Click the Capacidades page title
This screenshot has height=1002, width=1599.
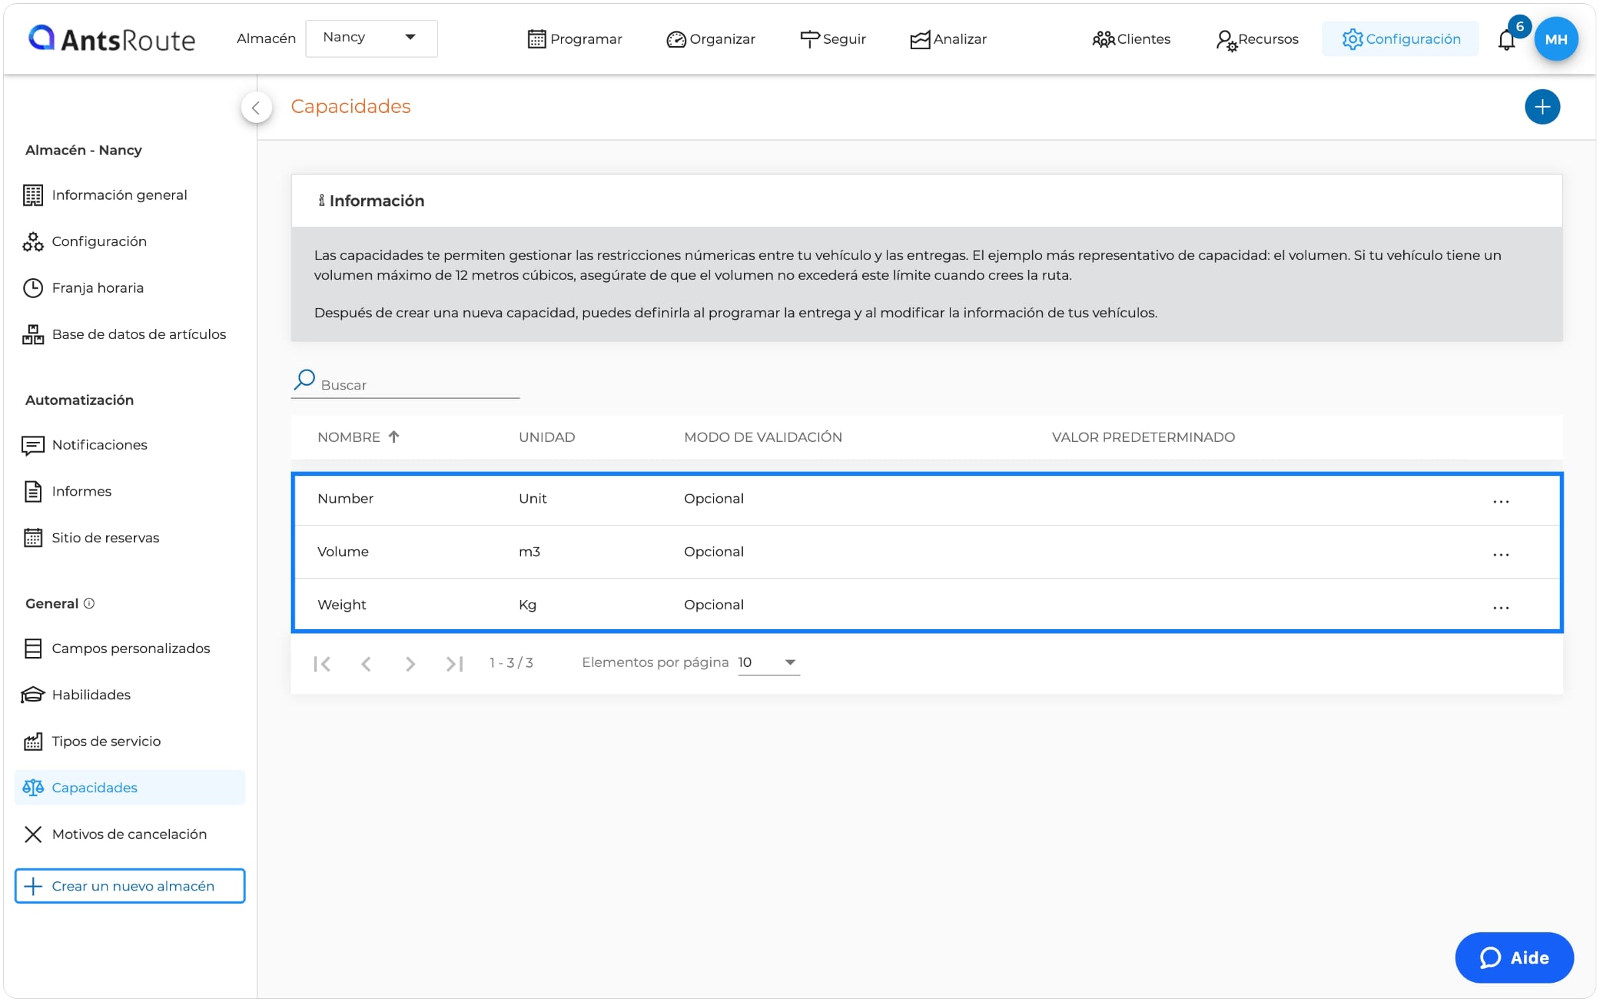click(350, 106)
